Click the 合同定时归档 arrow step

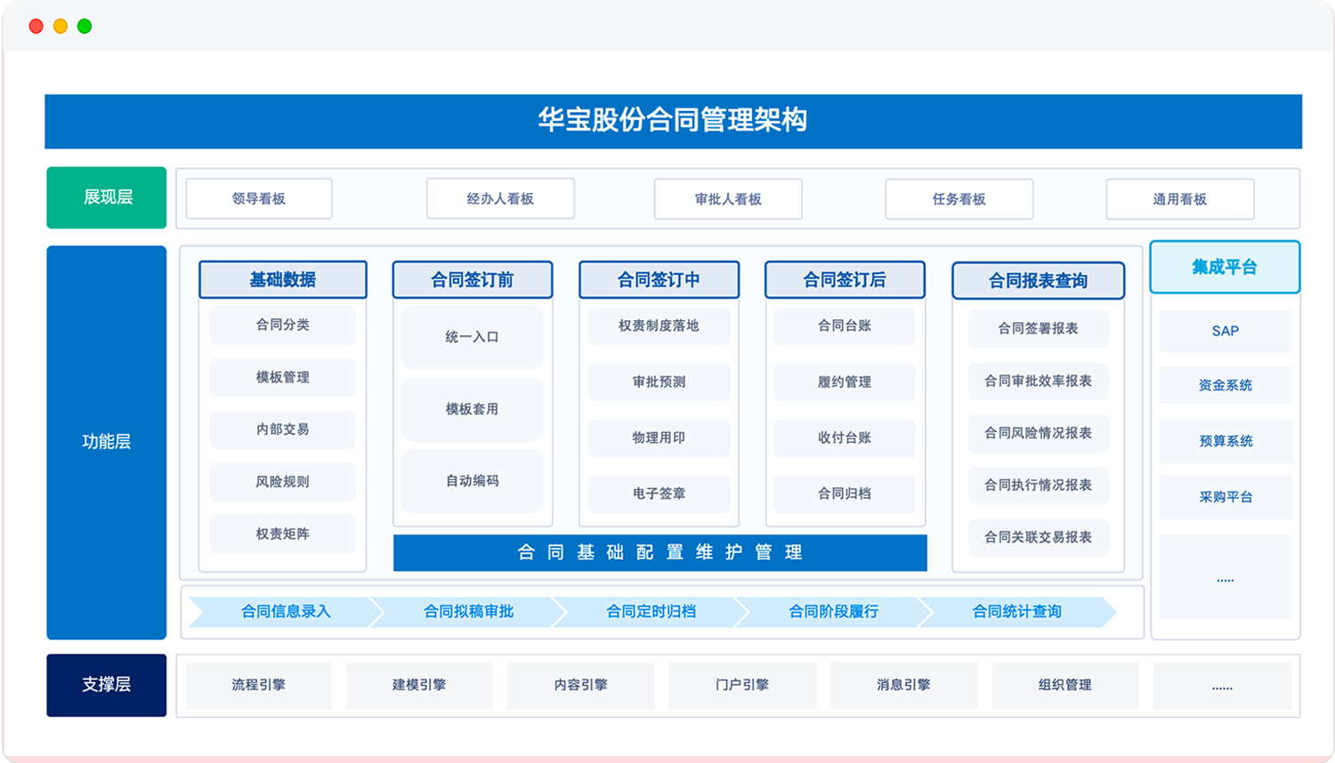click(x=651, y=612)
